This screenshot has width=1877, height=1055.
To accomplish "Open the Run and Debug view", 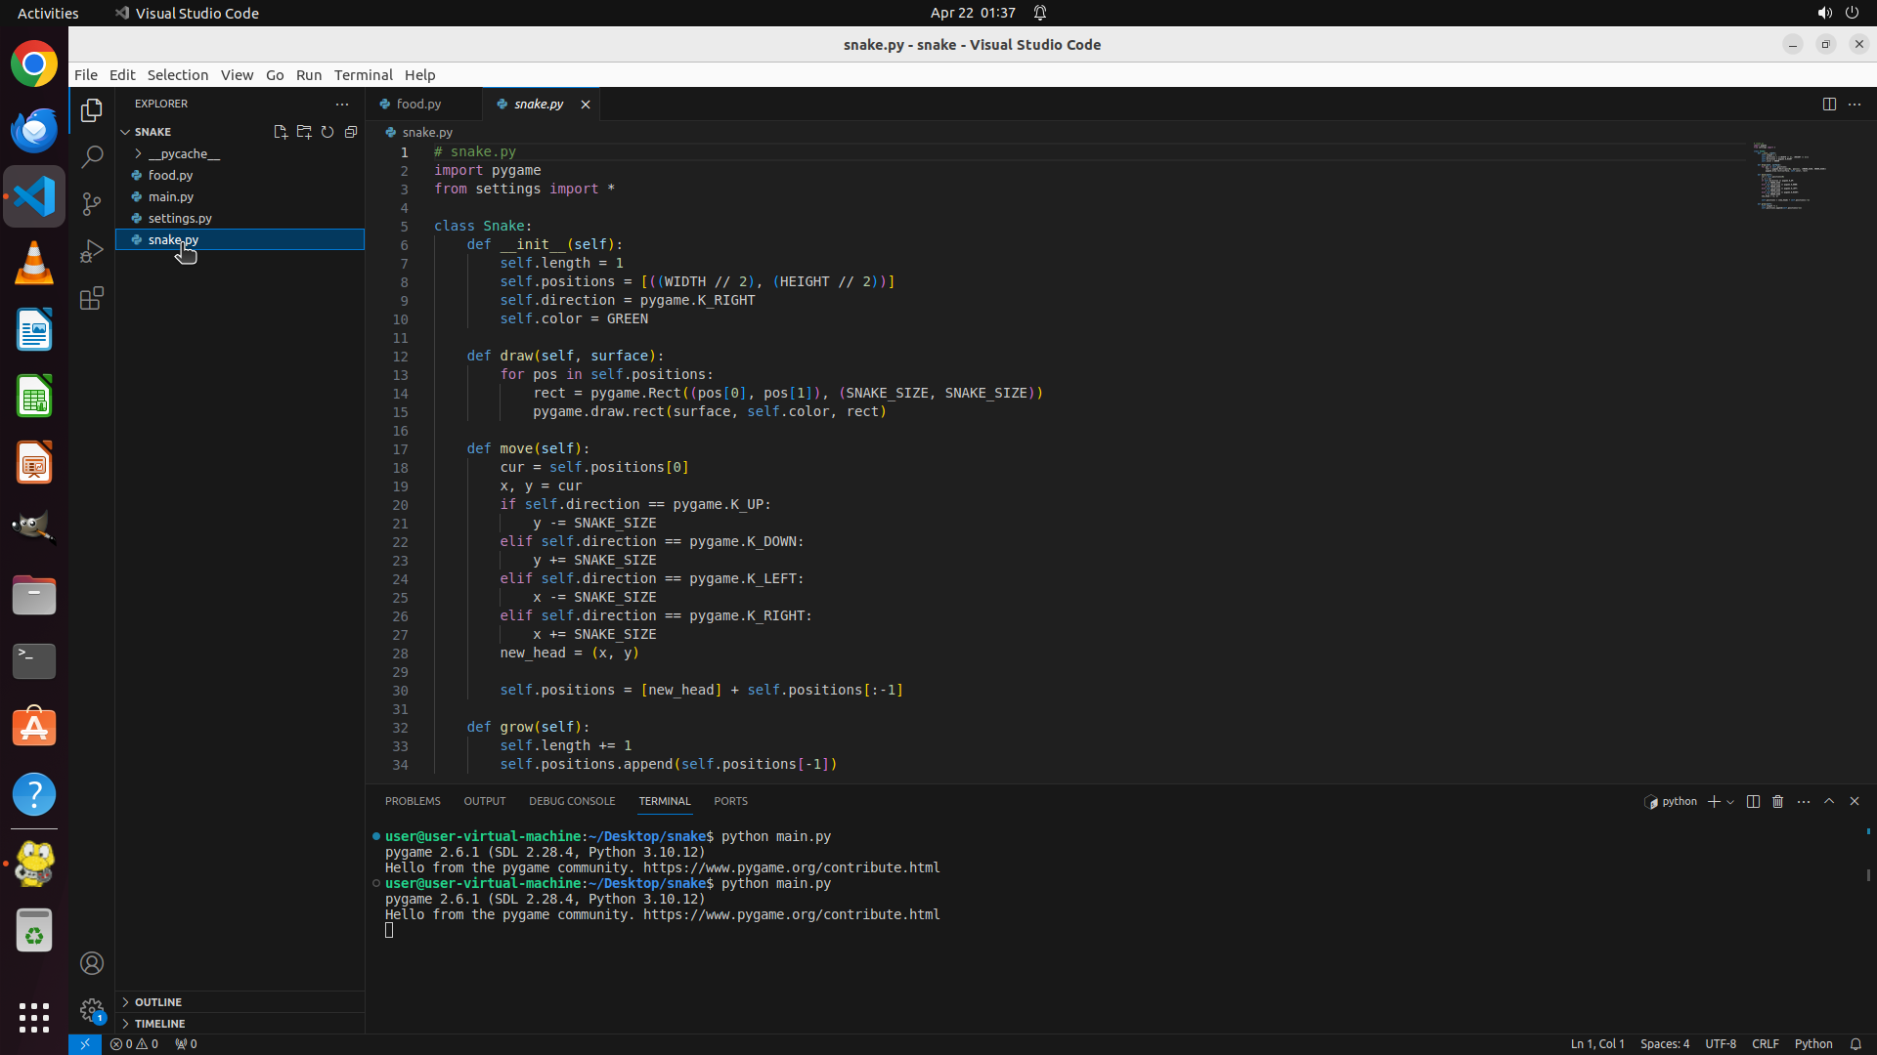I will pos(92,251).
